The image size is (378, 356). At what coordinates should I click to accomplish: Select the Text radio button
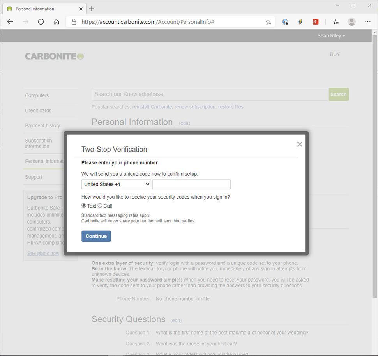coord(84,205)
